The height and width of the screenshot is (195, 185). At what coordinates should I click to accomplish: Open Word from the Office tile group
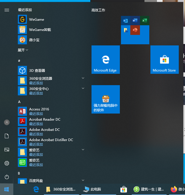pyautogui.click(x=135, y=20)
